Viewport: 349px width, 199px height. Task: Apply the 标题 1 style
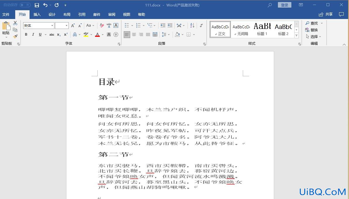click(262, 30)
